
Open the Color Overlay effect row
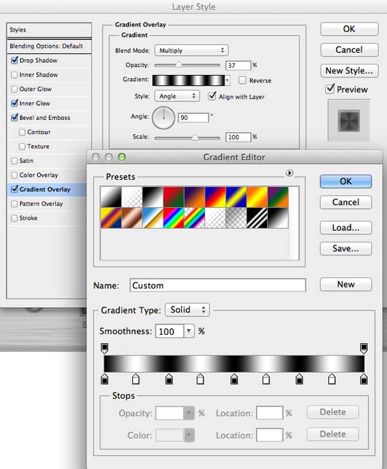(x=46, y=175)
